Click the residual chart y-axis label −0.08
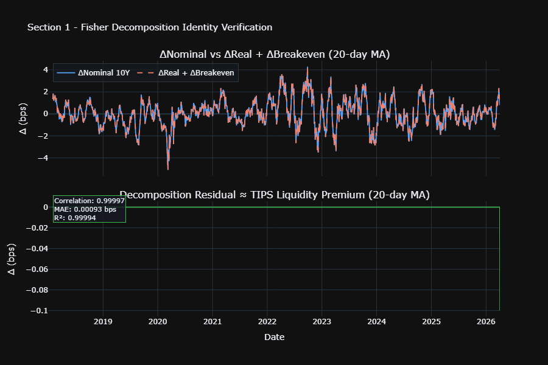Screen dimensions: 548x365 [37, 290]
